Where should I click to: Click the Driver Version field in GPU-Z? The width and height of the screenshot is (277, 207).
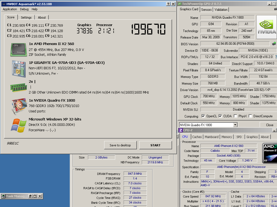(239, 90)
